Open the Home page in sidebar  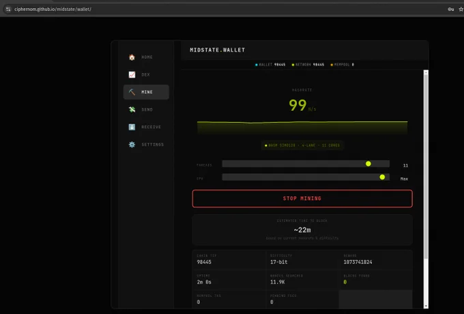tap(146, 57)
